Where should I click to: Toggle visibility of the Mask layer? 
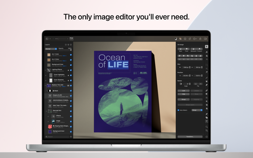(x=71, y=91)
